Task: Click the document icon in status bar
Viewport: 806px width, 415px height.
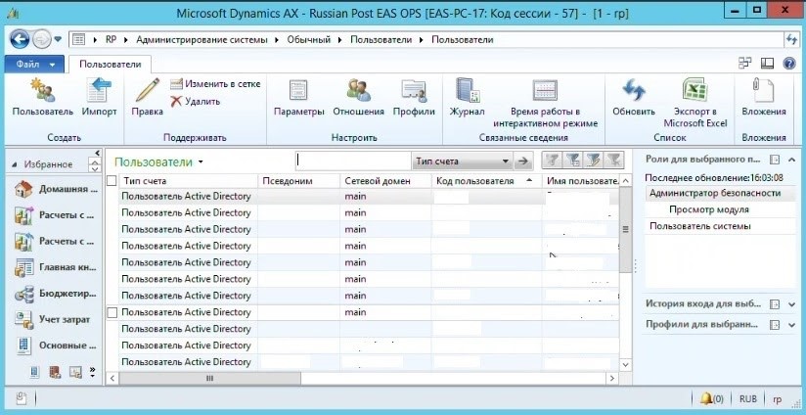Action: coord(22,398)
